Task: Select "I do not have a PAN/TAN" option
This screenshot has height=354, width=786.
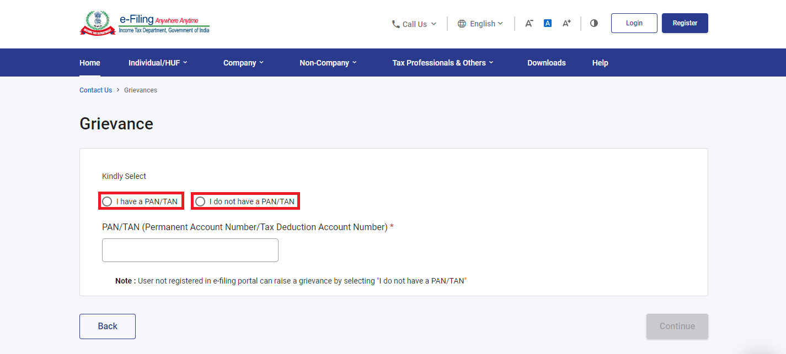Action: point(200,201)
